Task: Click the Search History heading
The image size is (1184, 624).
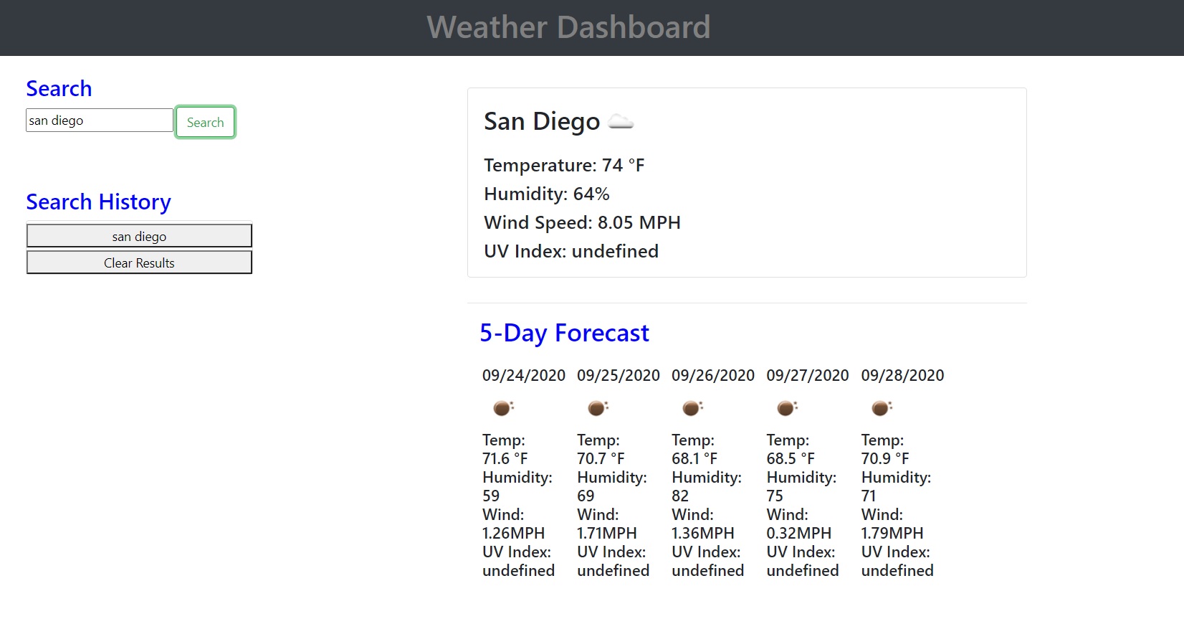Action: (98, 202)
